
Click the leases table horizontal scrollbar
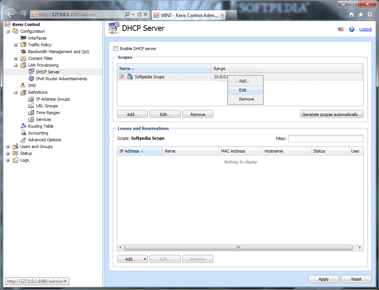point(238,248)
